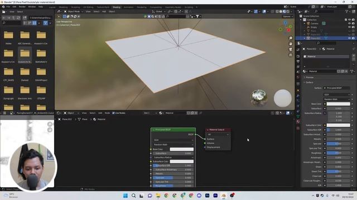Screen dimensions: 357x200
Task: Open file browser filter funnel icon
Action: pyautogui.click(x=46, y=23)
